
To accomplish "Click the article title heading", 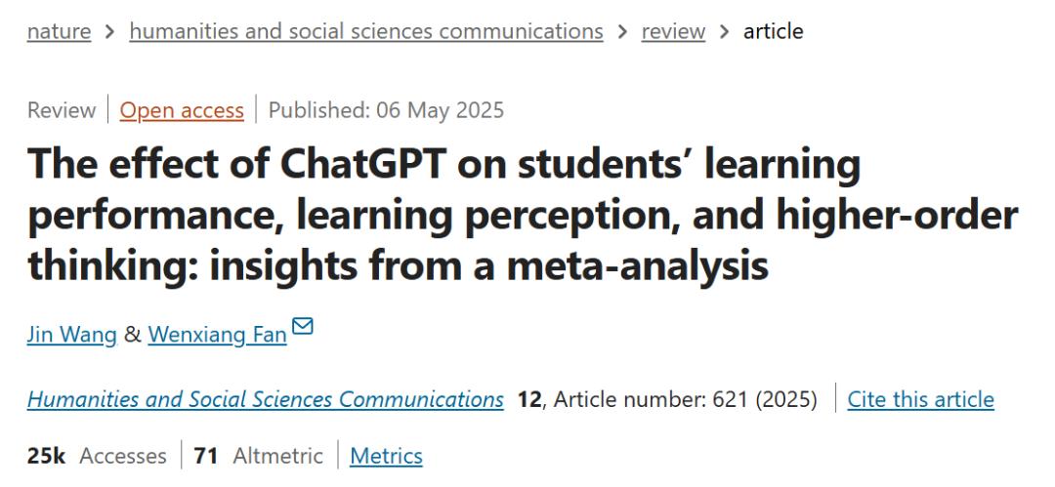I will coord(522,215).
